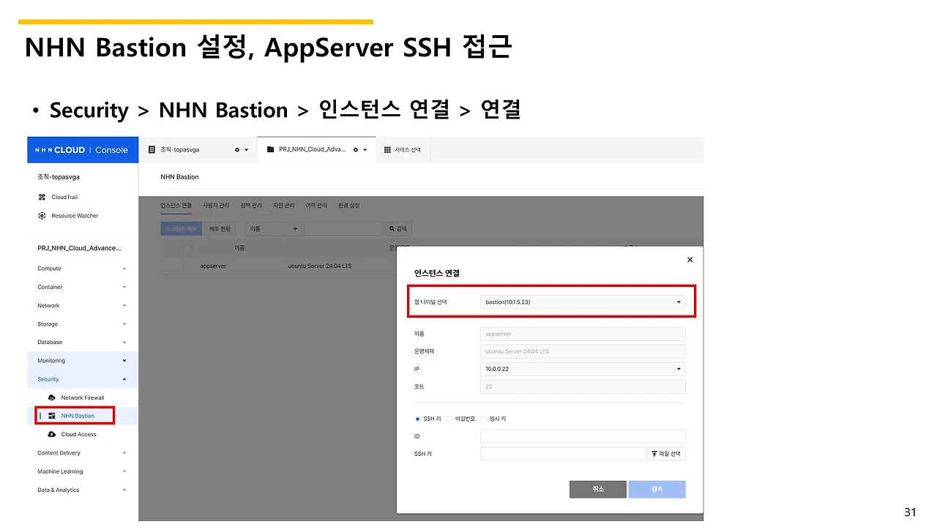Click the 접속 connect button

(657, 489)
